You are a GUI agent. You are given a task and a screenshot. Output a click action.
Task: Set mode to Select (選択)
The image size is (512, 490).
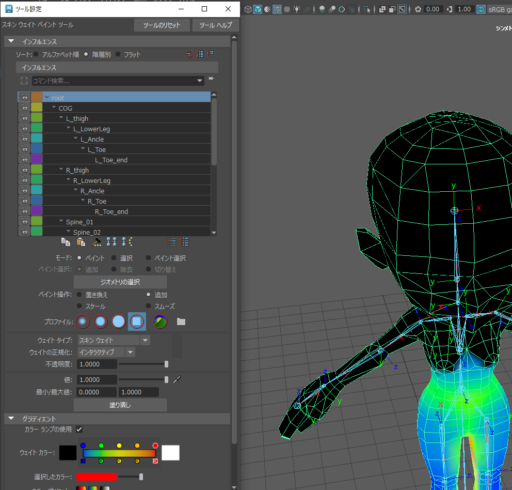point(114,258)
